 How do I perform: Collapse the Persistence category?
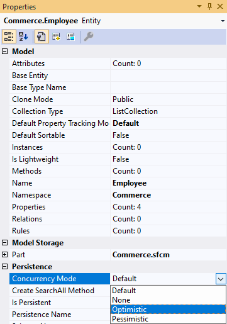click(4, 267)
